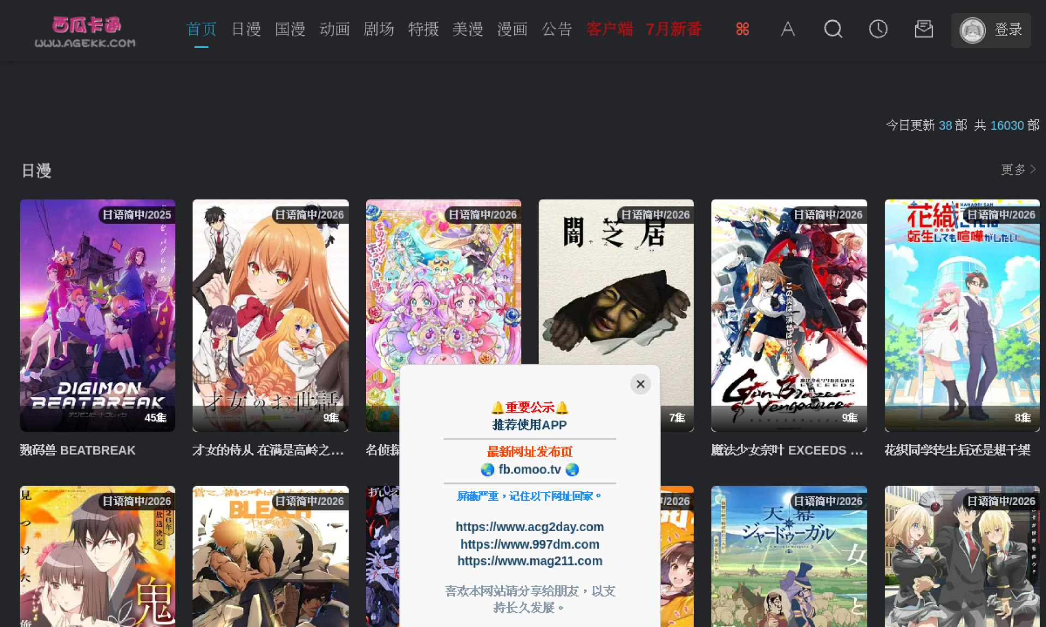Click the font style 'A' icon
1046x627 pixels.
click(788, 29)
